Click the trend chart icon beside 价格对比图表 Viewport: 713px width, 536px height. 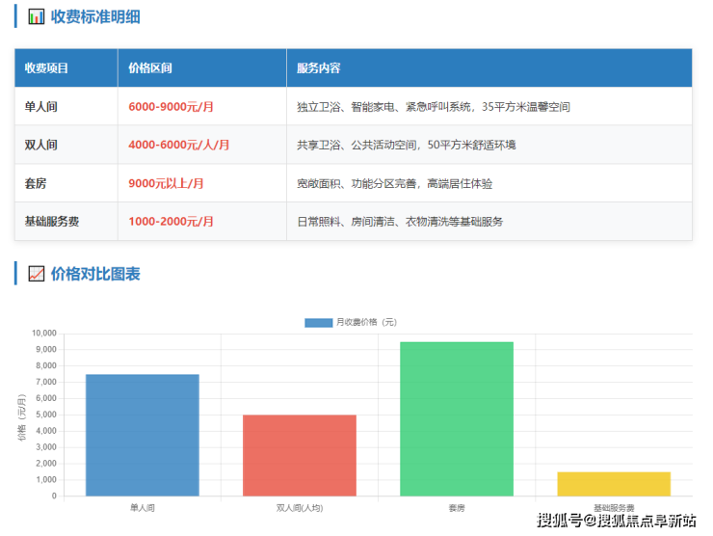36,274
